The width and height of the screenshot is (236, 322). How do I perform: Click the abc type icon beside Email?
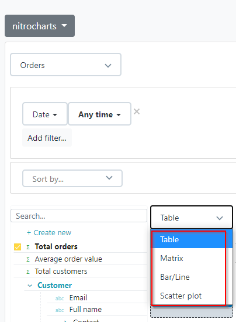(60, 299)
